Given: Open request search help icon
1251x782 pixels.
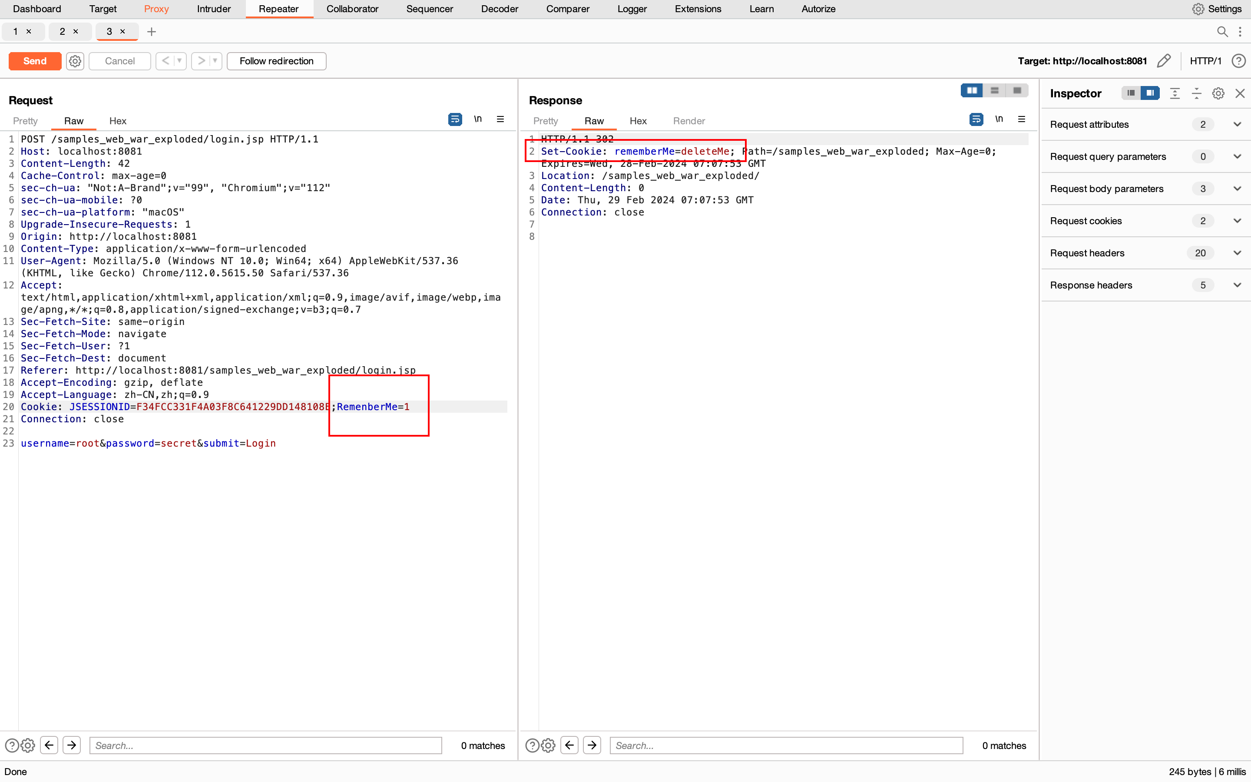Looking at the screenshot, I should coord(12,745).
